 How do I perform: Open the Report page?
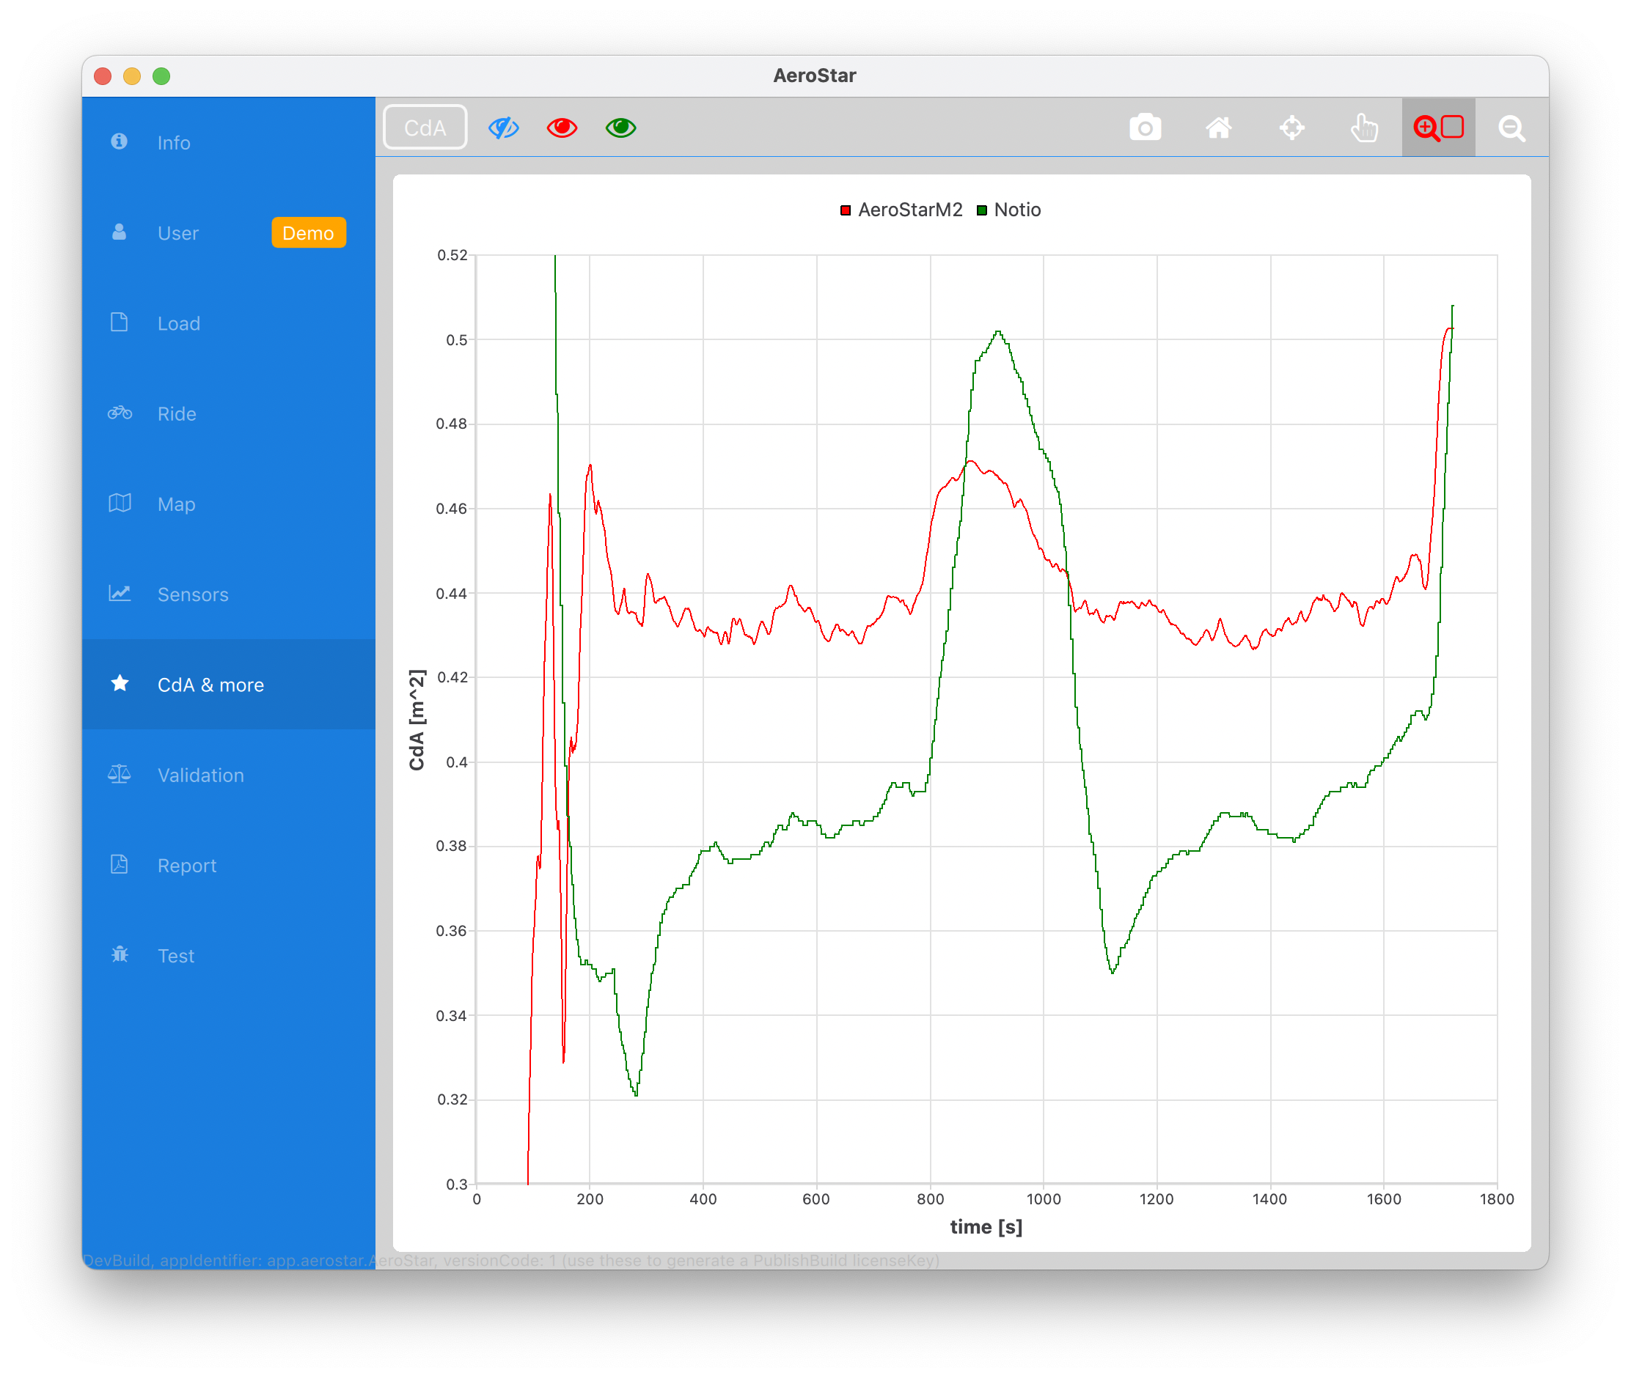click(x=187, y=866)
